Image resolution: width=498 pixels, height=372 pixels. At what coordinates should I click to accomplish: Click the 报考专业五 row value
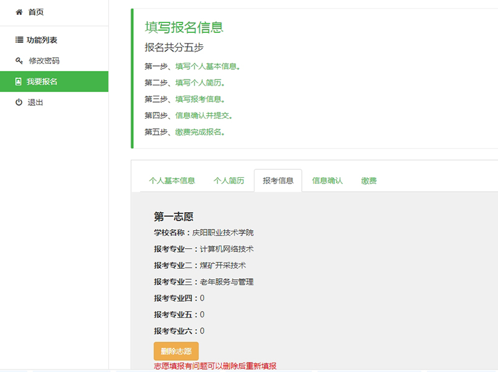[202, 315]
